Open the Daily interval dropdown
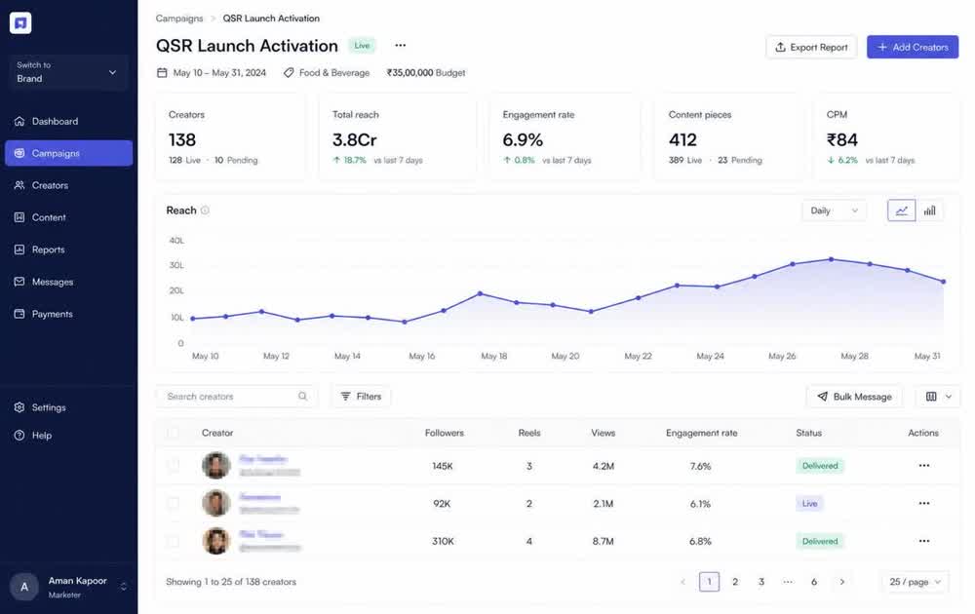Screen dimensions: 975x614 coord(834,211)
